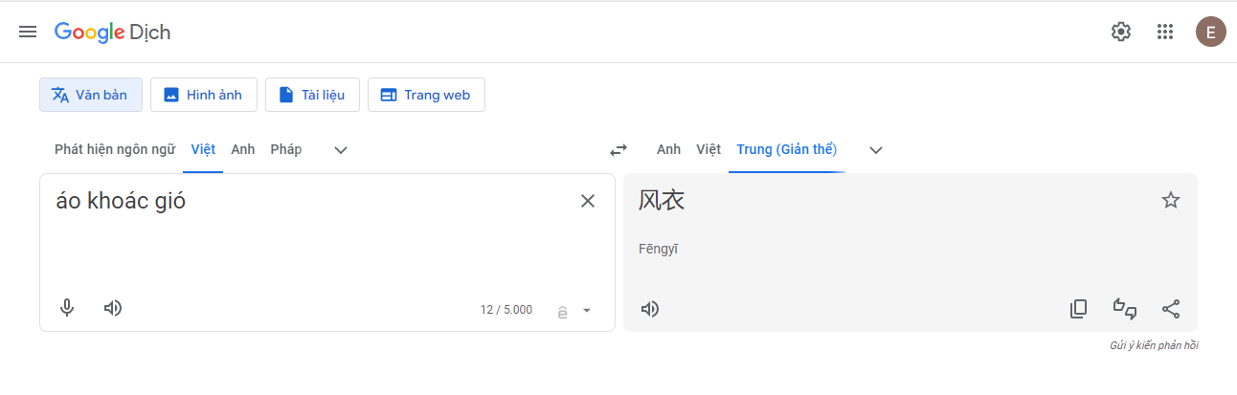
Task: Save translation with the star icon
Action: 1171,200
